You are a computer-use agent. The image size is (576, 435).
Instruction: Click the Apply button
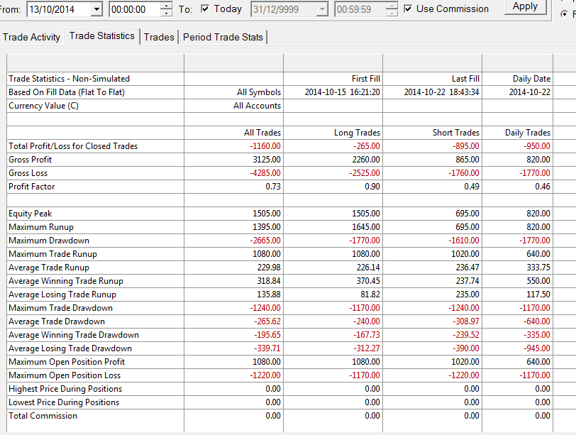coord(526,6)
